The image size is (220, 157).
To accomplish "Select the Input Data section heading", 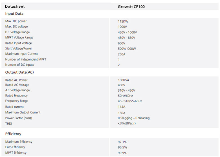I will [14, 14].
